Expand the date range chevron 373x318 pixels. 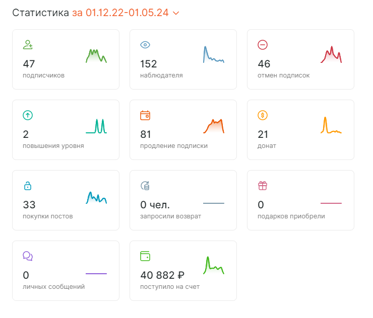[176, 13]
